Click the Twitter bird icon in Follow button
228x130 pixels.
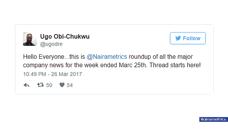178,38
